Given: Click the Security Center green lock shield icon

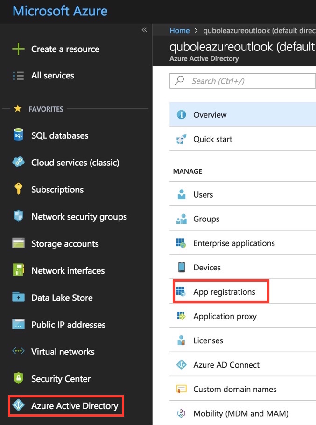Looking at the screenshot, I should (18, 378).
